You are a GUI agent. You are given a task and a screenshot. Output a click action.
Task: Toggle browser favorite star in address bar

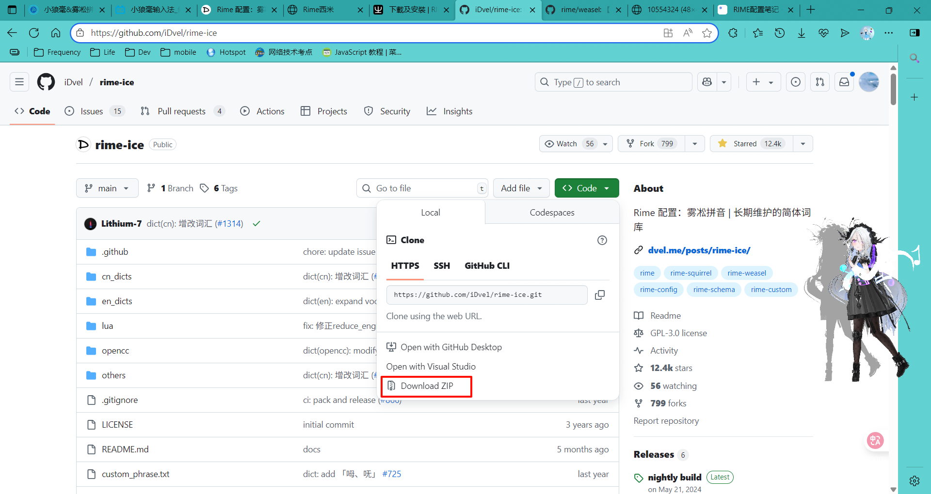(707, 33)
